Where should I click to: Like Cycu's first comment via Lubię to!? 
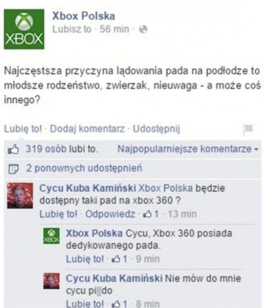[58, 214]
